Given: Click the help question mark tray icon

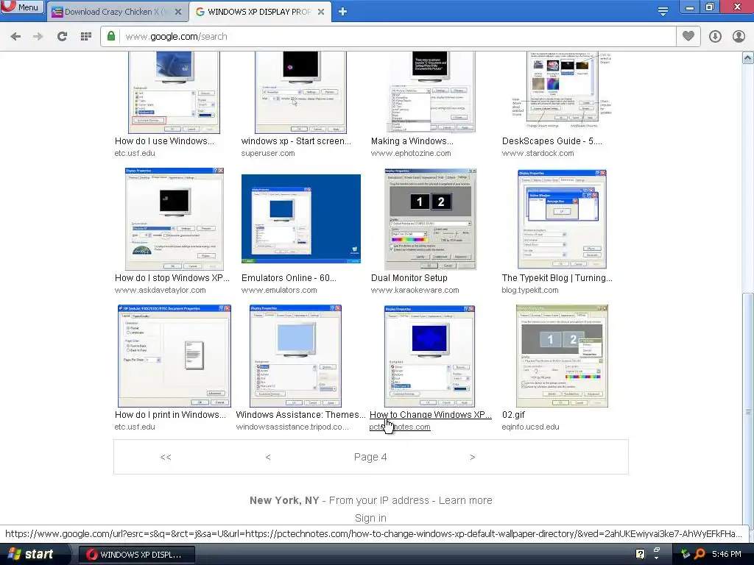Looking at the screenshot, I should [x=640, y=554].
